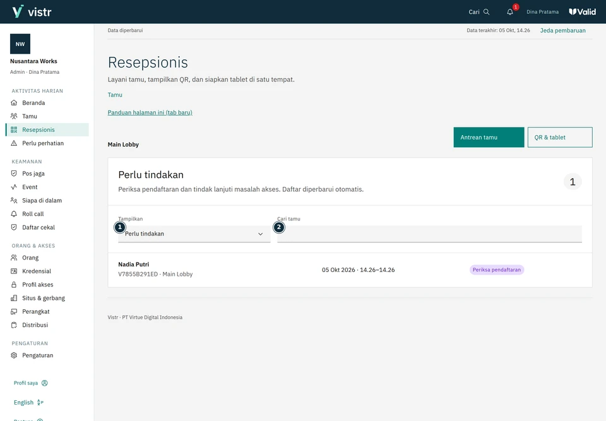The image size is (606, 421).
Task: Open the Roll call bell icon
Action: [14, 214]
